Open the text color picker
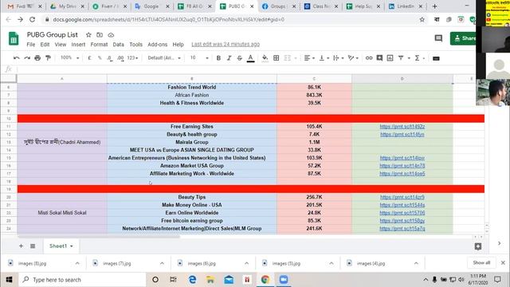The image size is (510, 287). [x=250, y=58]
